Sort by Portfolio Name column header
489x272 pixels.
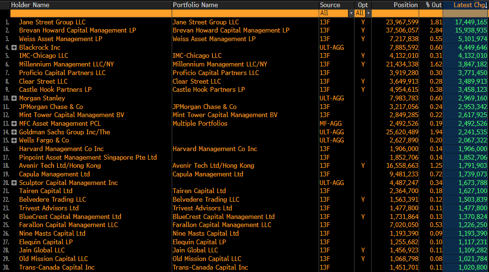(x=195, y=5)
